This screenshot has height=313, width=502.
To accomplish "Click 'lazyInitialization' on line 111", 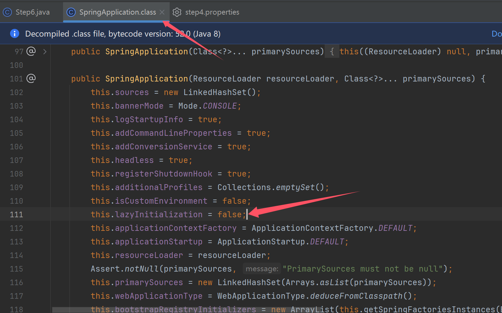I will (159, 214).
